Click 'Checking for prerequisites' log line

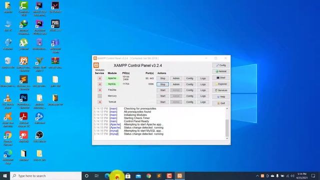[x=140, y=108]
